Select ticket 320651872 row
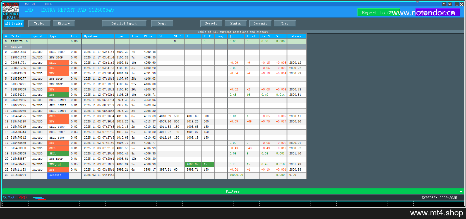Image resolution: width=466 pixels, height=219 pixels. coord(155,57)
